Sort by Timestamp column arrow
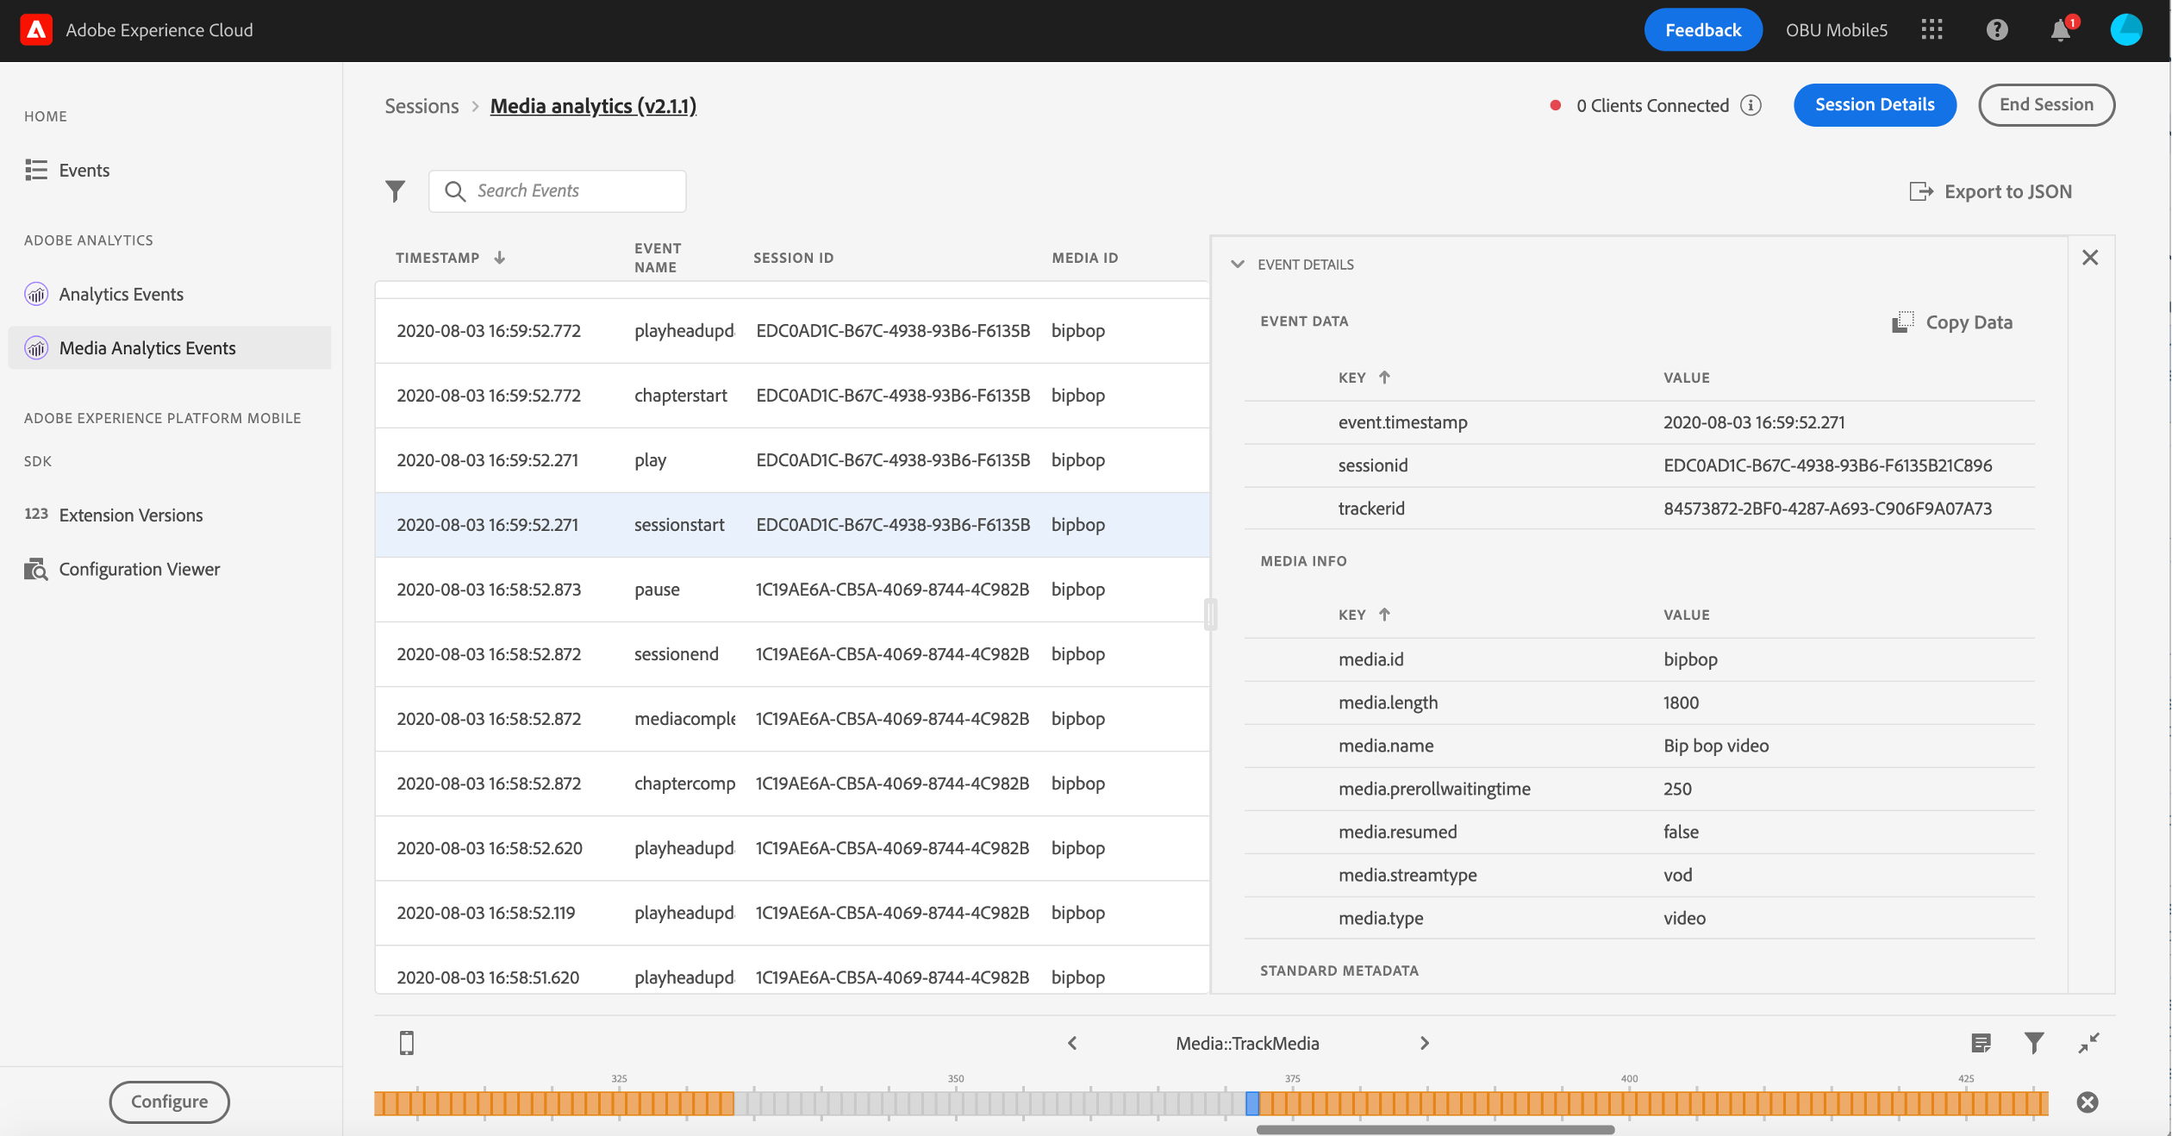 click(500, 258)
